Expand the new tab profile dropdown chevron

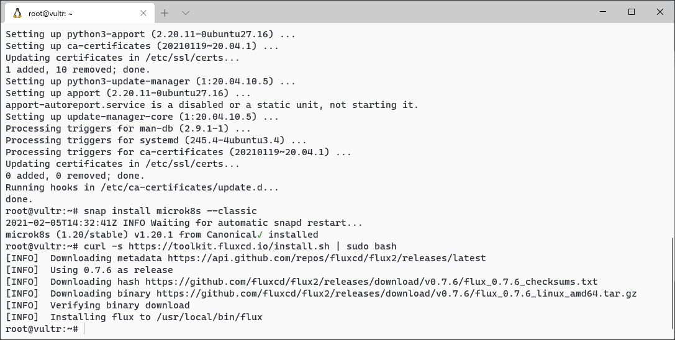tap(186, 14)
